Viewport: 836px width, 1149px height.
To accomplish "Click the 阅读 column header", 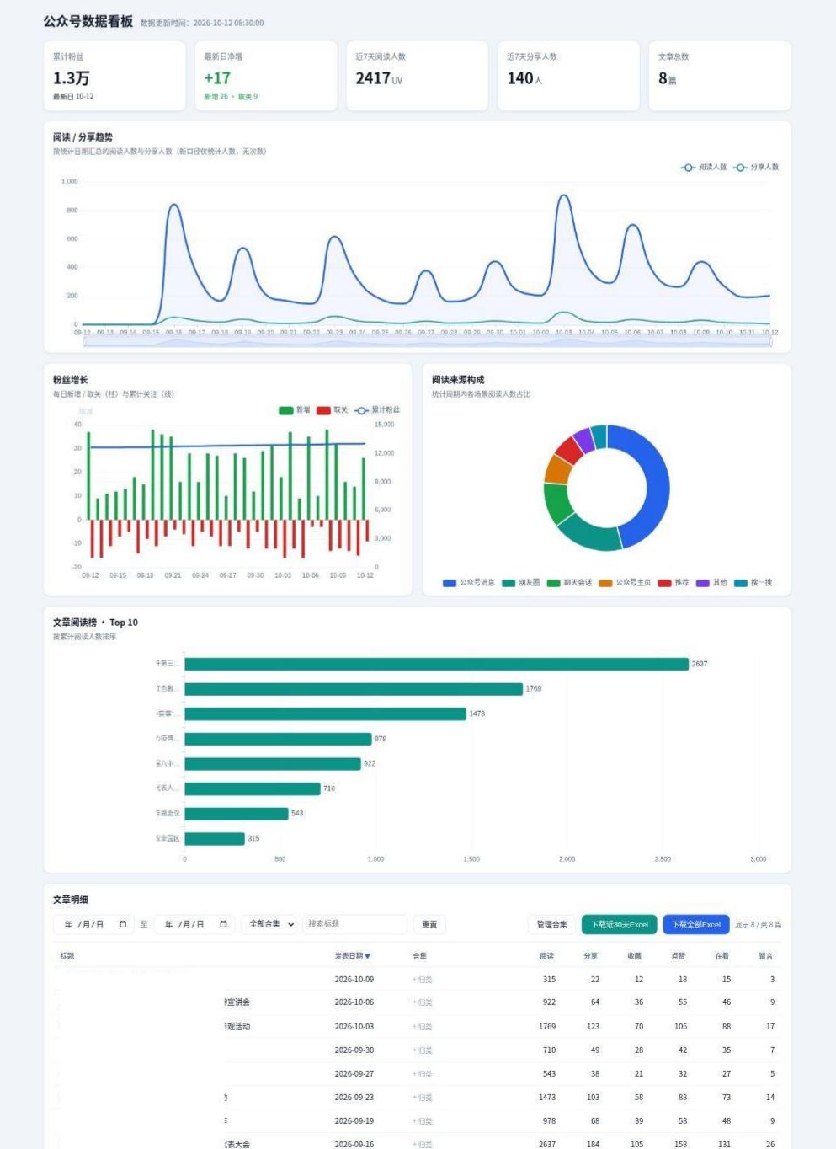I will pyautogui.click(x=547, y=956).
